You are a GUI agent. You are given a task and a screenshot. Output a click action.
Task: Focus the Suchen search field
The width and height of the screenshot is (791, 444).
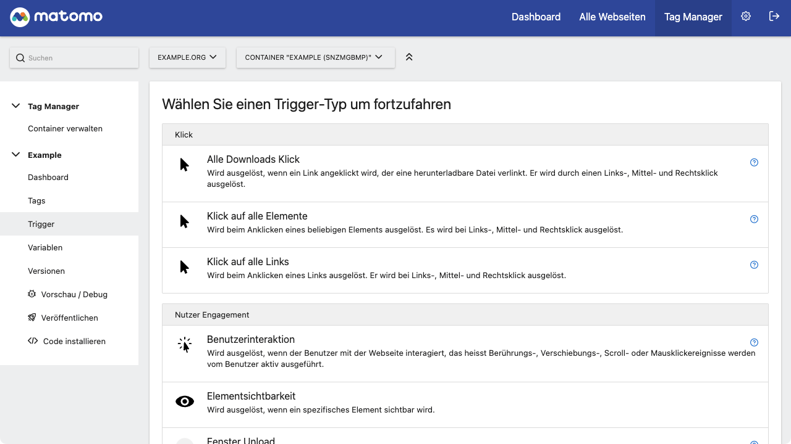tap(74, 58)
